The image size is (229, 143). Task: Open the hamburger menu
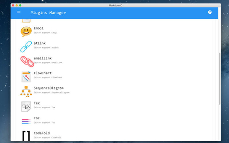click(x=19, y=12)
